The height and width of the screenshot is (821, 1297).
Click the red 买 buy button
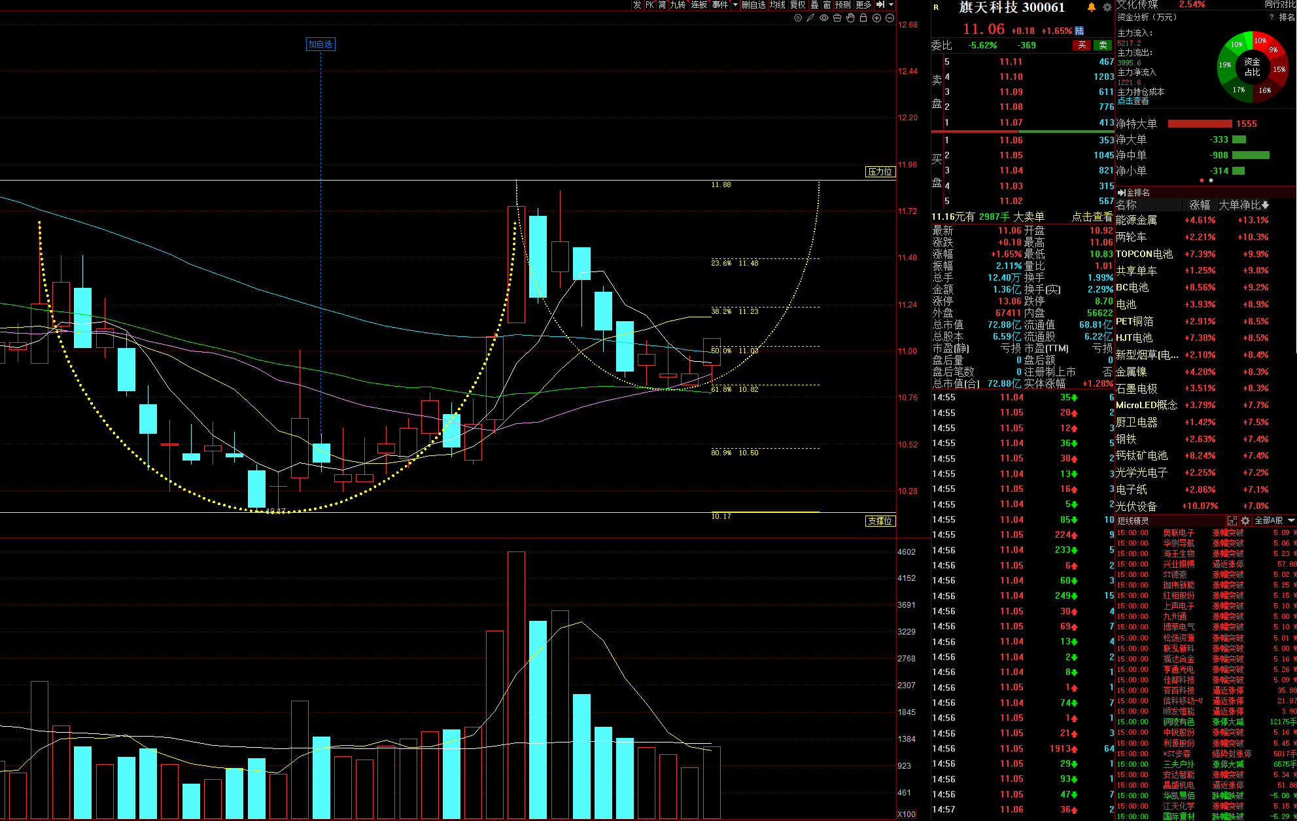click(1082, 45)
